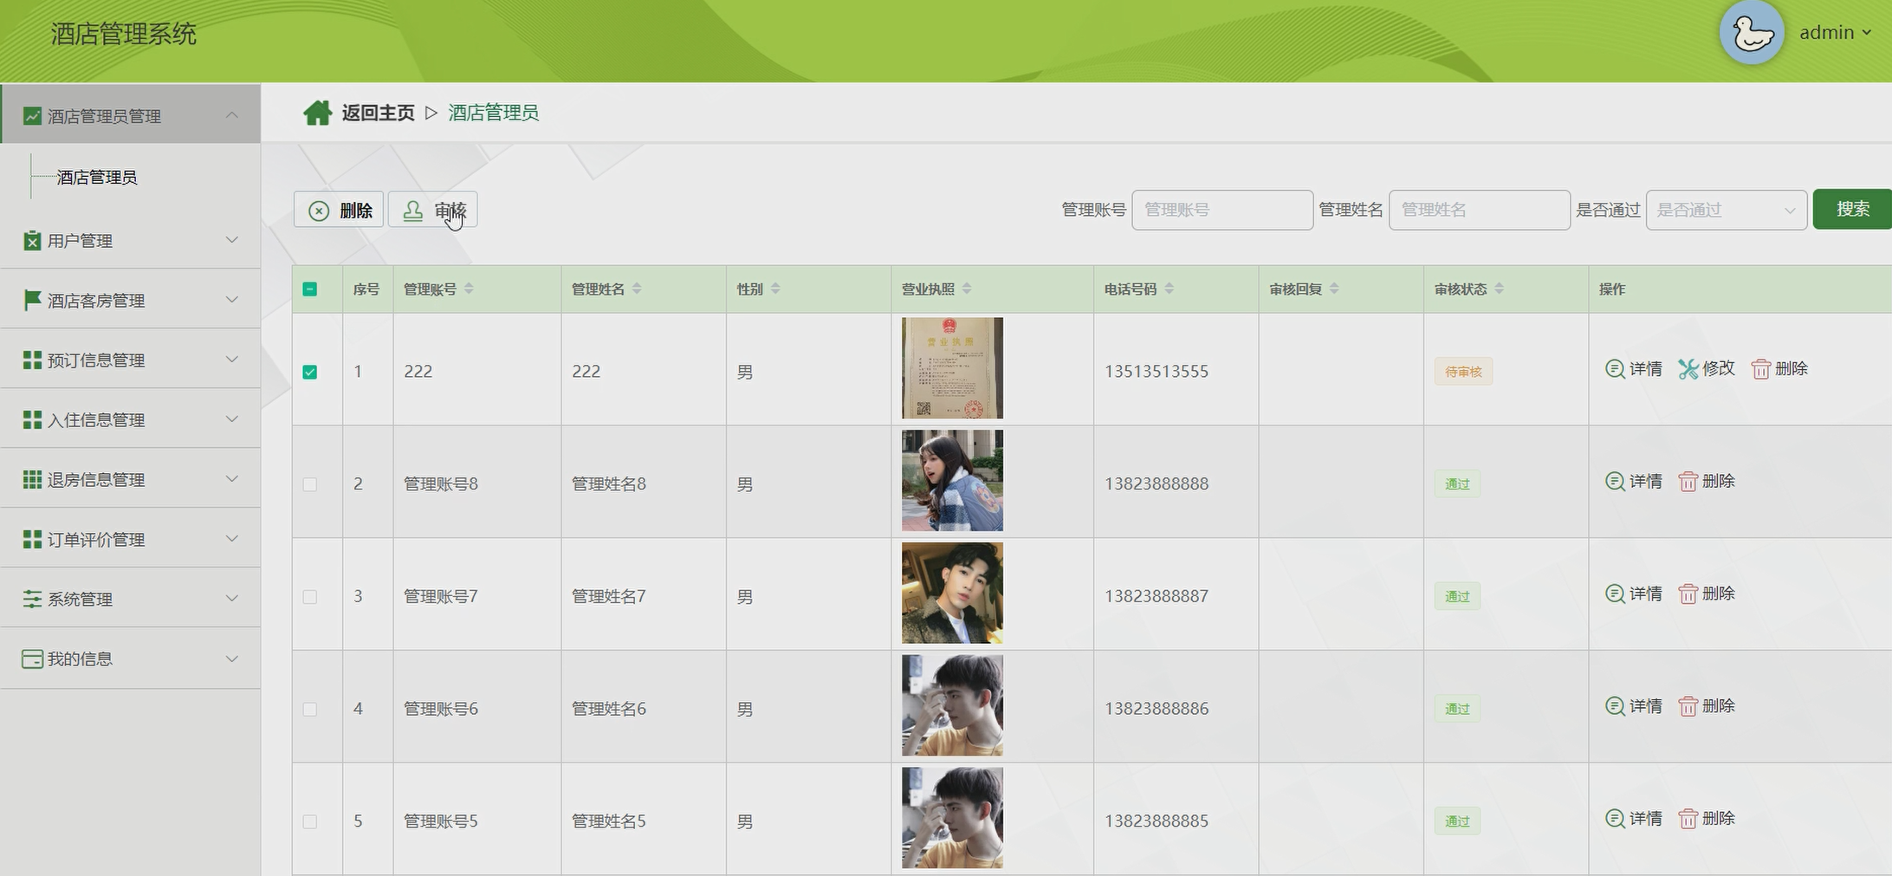Click 删除 trash icon for account 222
Screen dimensions: 1892x876
[x=1761, y=369]
